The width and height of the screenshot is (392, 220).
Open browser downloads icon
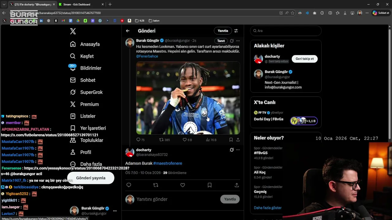pos(345,13)
